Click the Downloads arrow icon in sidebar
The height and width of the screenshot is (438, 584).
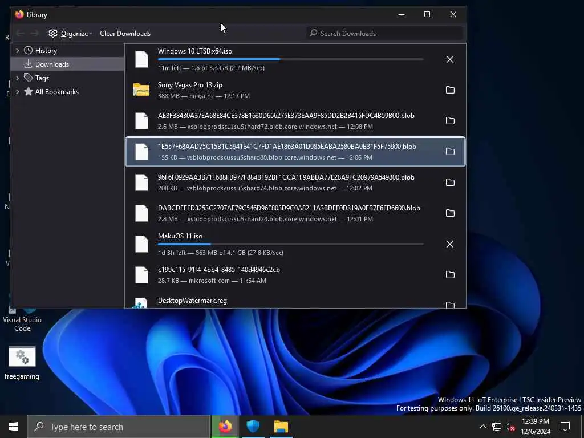(x=29, y=64)
